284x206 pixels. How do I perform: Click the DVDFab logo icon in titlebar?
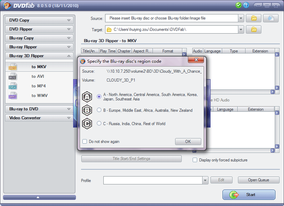point(7,5)
